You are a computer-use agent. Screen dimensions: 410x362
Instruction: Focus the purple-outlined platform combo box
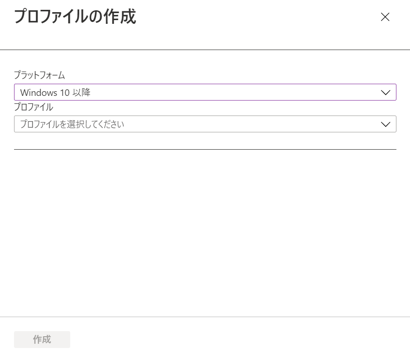(205, 92)
